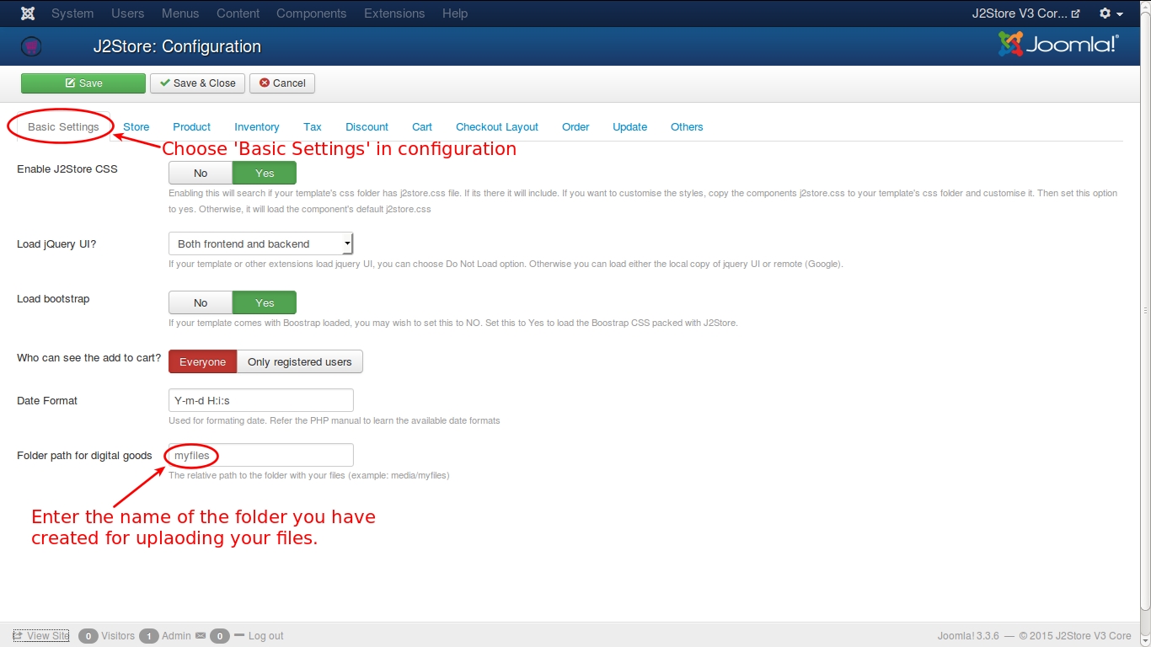Select Everyone for add to cart visibility
Screen dimensions: 1151x647
click(x=203, y=361)
